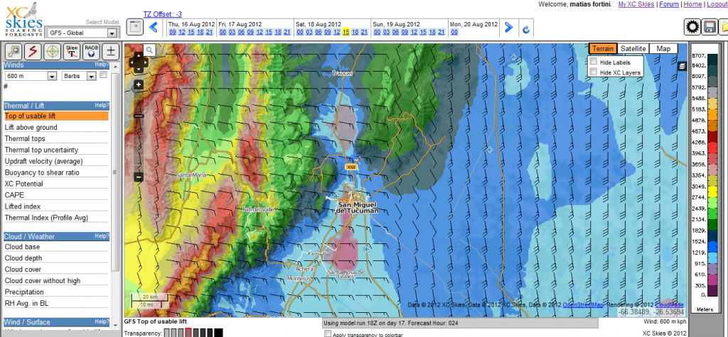
Task: Check the Winds overlay checkbox
Action: pyautogui.click(x=104, y=75)
